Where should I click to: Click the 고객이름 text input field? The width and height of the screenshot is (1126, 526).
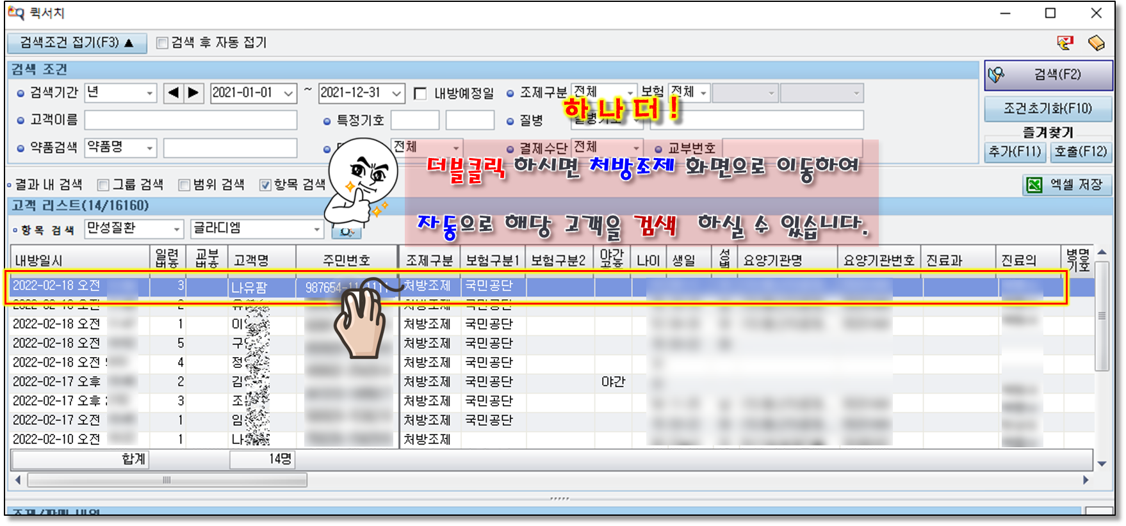click(190, 120)
